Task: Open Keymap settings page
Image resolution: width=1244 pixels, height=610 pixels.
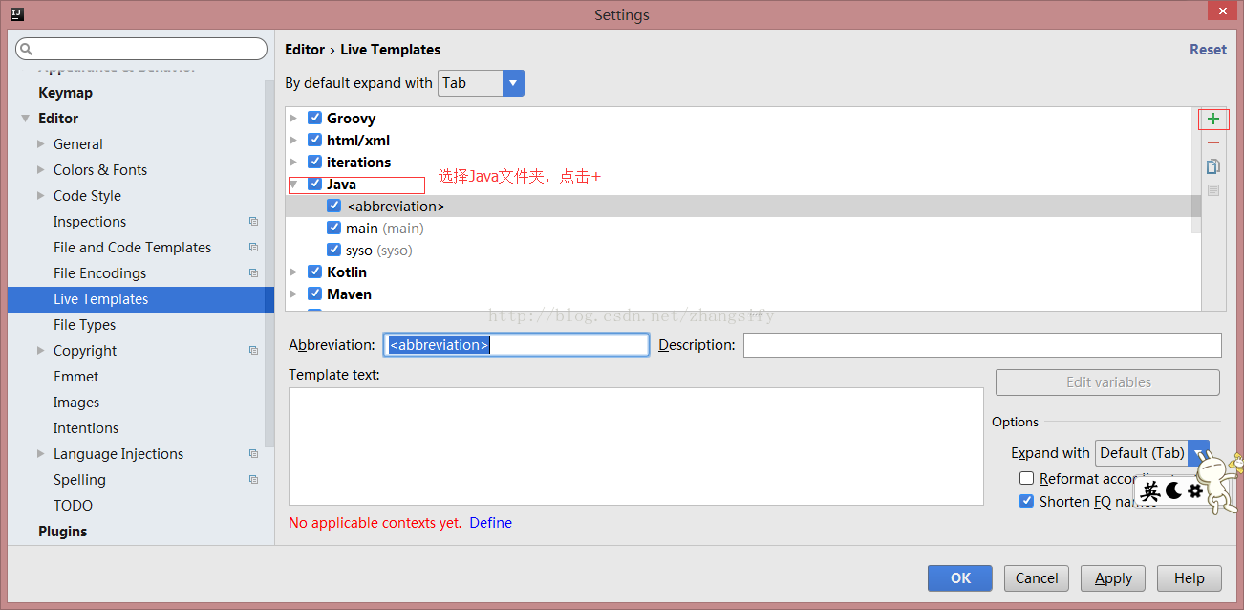Action: coord(65,93)
